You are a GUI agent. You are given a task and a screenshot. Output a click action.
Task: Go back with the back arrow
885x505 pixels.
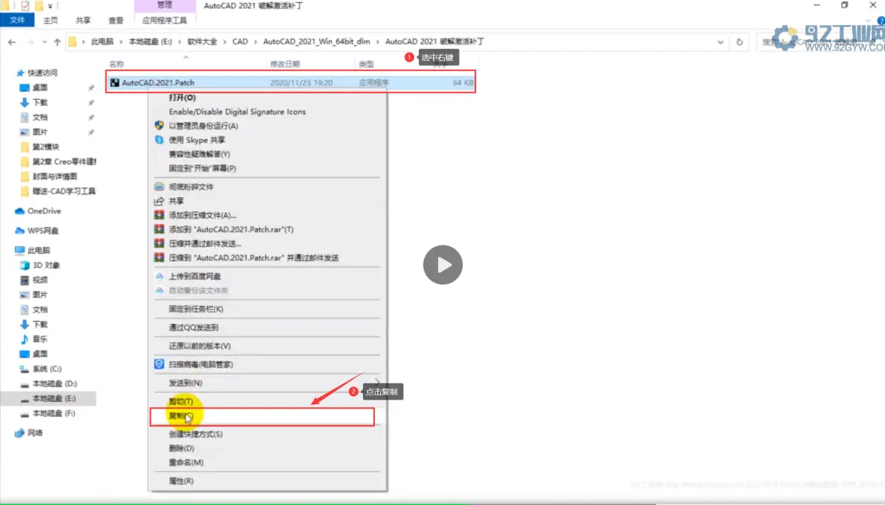coord(12,42)
